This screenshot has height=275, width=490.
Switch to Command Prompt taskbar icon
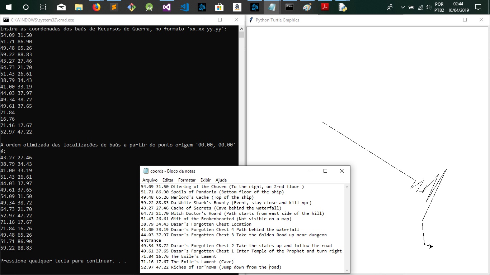point(289,7)
